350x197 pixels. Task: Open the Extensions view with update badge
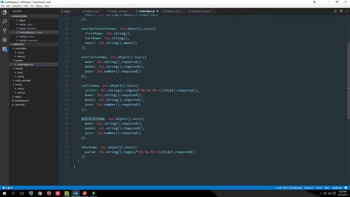point(4,49)
